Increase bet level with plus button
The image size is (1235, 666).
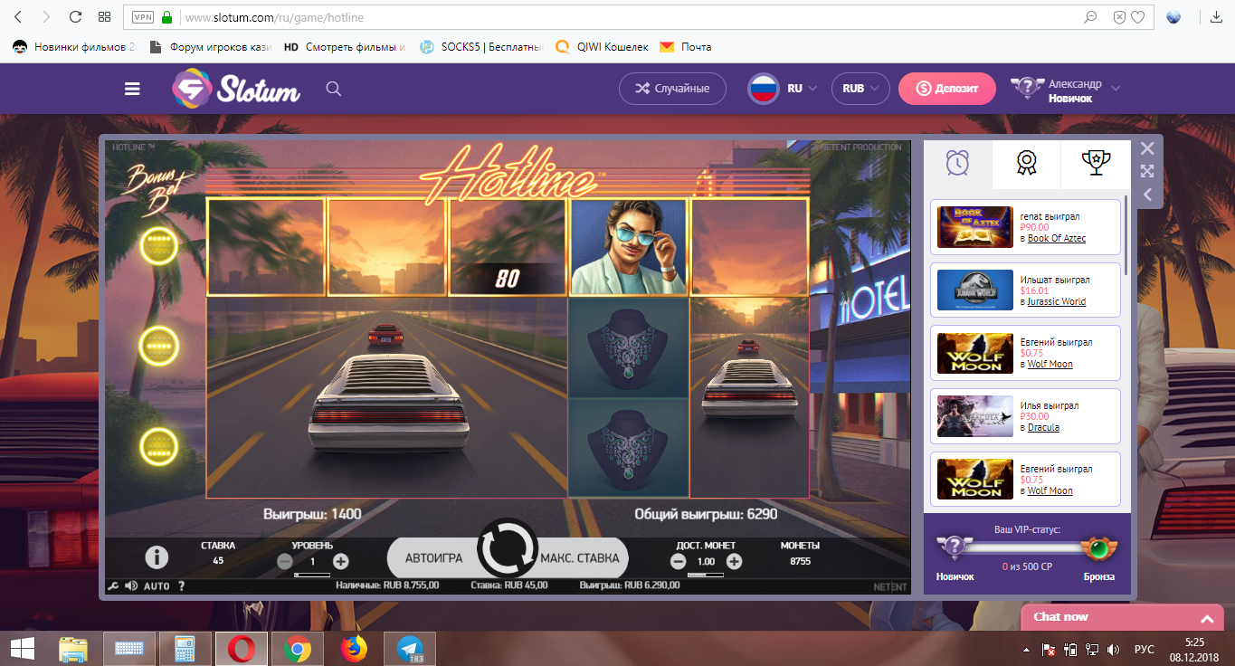pyautogui.click(x=341, y=561)
